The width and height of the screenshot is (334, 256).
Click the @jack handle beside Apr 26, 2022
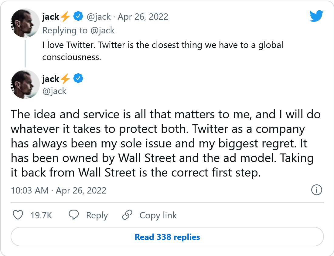(x=99, y=17)
